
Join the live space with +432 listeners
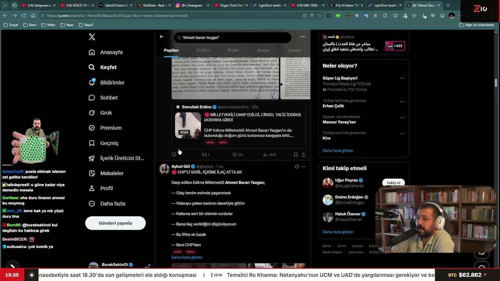tap(395, 46)
